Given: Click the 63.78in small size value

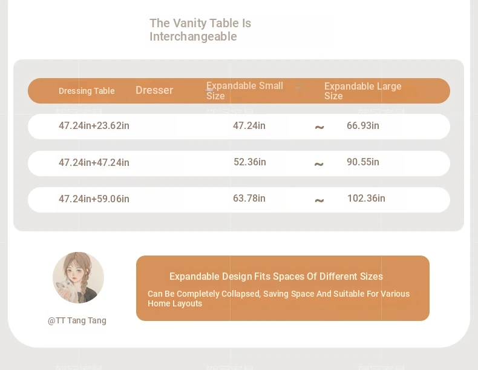Looking at the screenshot, I should [249, 199].
